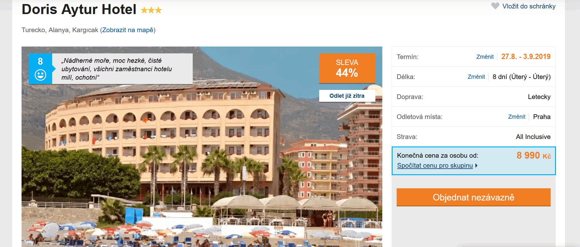Open Zobrazit na mapě map link
The height and width of the screenshot is (247, 580).
pos(128,30)
